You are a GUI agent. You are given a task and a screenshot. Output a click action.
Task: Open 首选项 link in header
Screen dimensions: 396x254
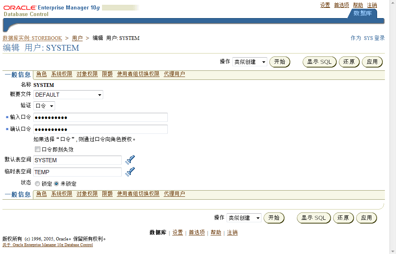click(342, 5)
